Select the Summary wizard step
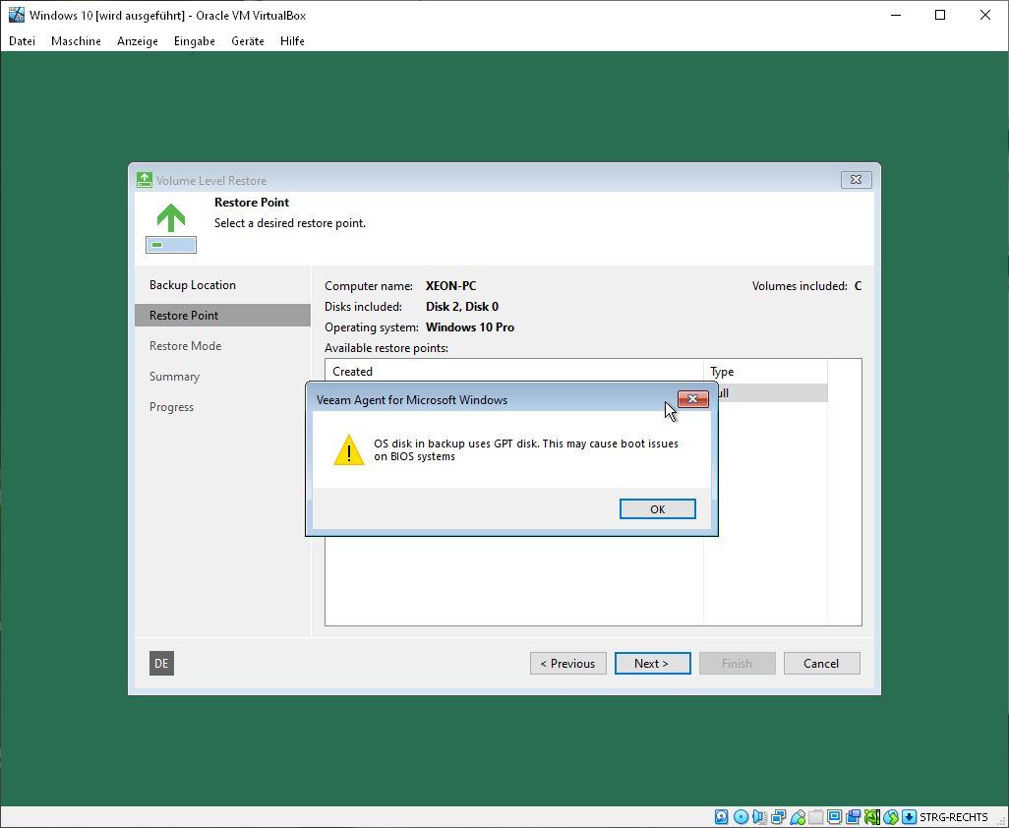 point(174,377)
